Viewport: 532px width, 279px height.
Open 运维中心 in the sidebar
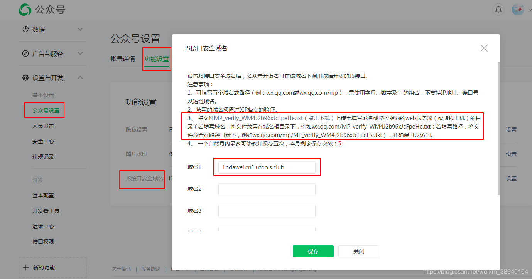pyautogui.click(x=43, y=226)
